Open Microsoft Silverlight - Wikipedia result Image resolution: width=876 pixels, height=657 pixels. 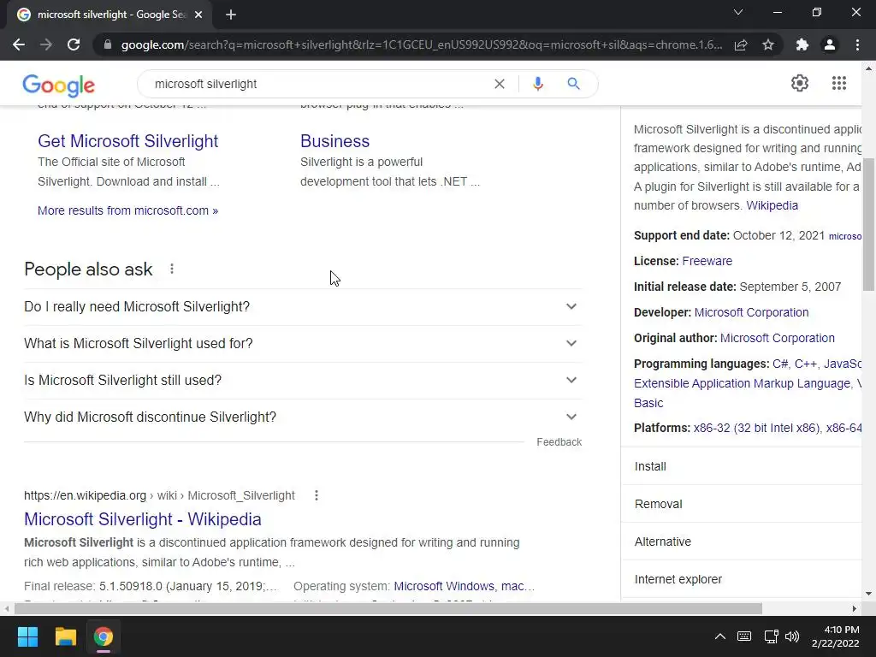pyautogui.click(x=143, y=519)
